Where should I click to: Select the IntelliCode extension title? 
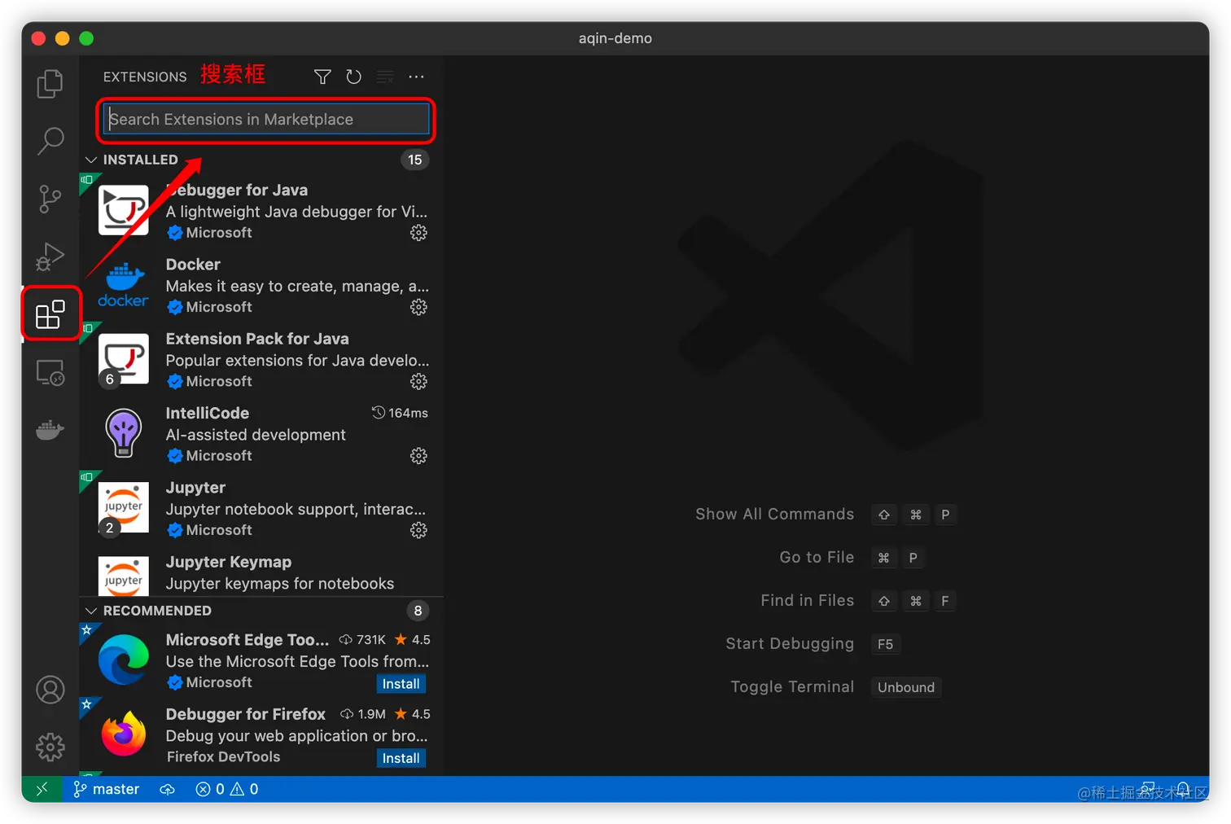click(208, 413)
